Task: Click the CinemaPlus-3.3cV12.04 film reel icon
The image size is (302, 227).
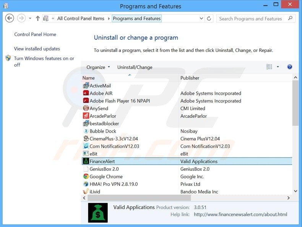Action: coord(86,138)
